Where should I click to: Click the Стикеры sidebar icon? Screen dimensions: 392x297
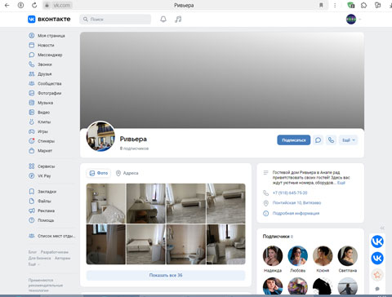click(x=32, y=141)
